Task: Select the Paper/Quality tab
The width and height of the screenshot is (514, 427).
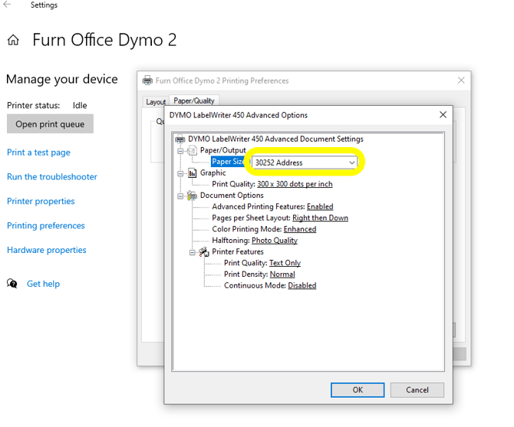Action: tap(194, 100)
